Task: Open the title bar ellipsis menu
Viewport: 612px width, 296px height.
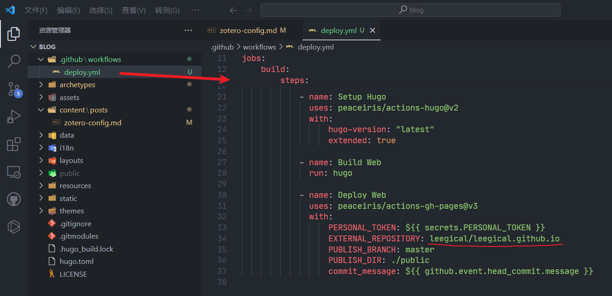Action: tap(195, 10)
